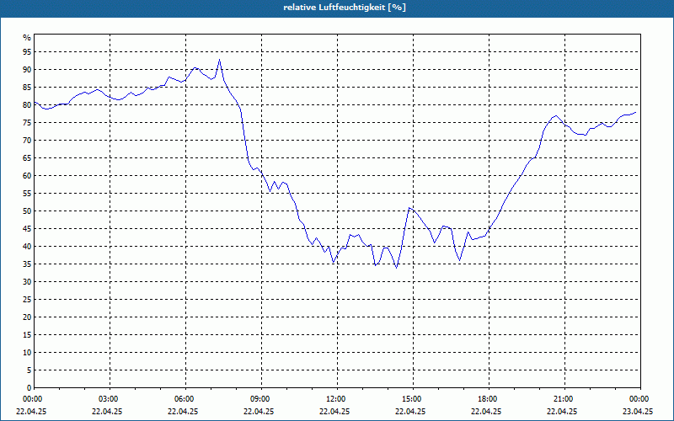
Task: Click the '09:00' x-axis label
Action: click(261, 399)
